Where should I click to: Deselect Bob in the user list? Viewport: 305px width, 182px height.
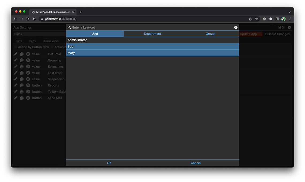pyautogui.click(x=152, y=46)
